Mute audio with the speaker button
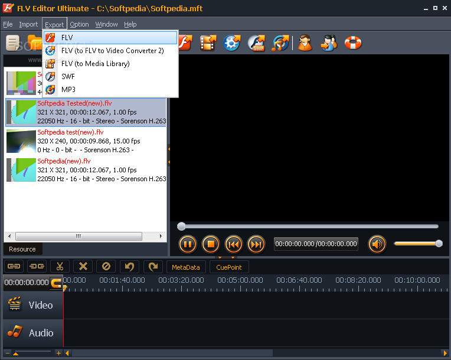451x360 pixels. (377, 244)
